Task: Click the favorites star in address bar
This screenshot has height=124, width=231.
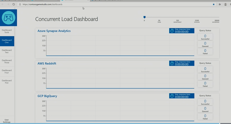Action: click(214, 5)
